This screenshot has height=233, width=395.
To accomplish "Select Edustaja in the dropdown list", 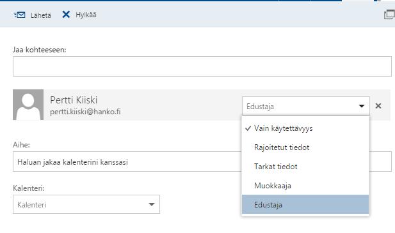I will [x=305, y=204].
